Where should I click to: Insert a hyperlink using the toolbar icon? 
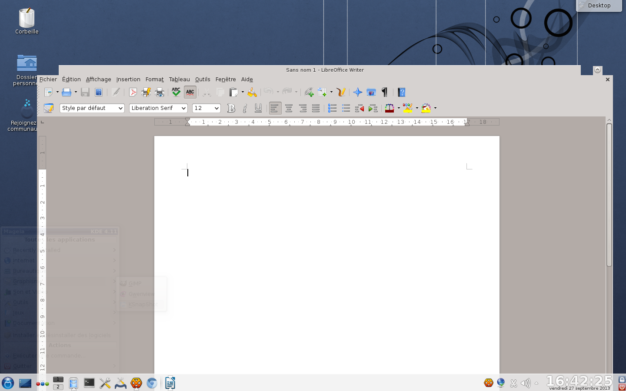pyautogui.click(x=309, y=92)
